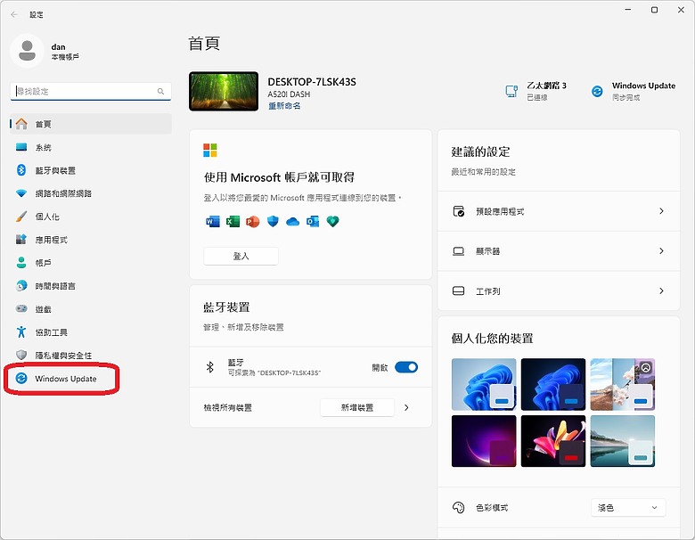Click the Windows Update sync icon at top
The image size is (695, 540).
tap(597, 91)
